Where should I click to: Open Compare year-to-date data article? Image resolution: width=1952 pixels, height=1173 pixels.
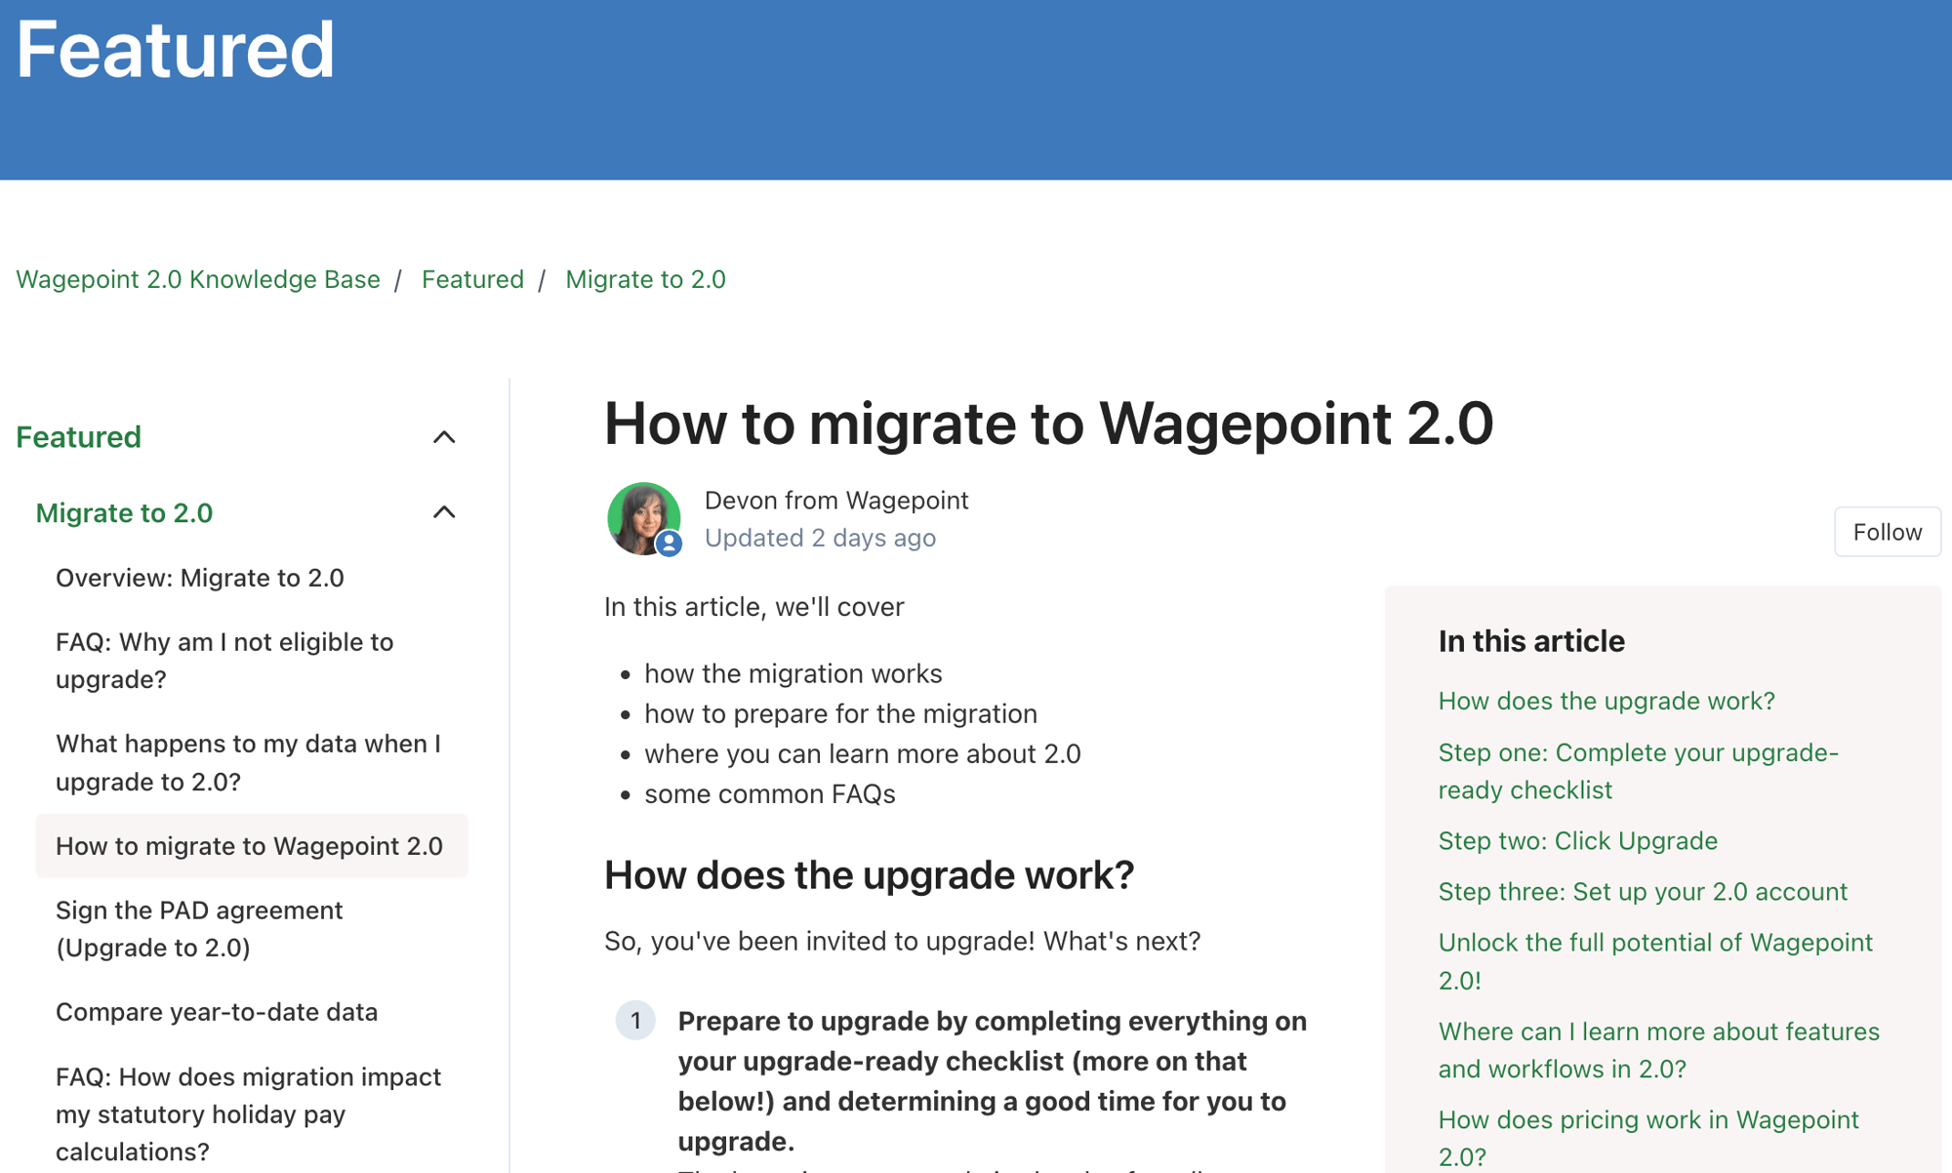217,1012
